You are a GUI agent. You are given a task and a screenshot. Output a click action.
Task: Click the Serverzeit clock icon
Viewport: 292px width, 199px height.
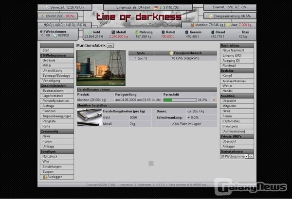coord(48,7)
